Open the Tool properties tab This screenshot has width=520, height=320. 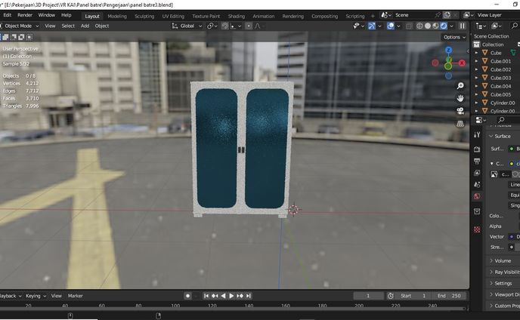477,134
